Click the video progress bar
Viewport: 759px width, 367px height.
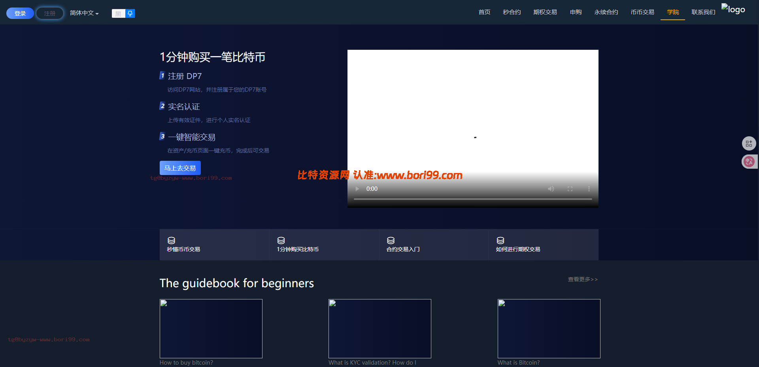click(473, 199)
